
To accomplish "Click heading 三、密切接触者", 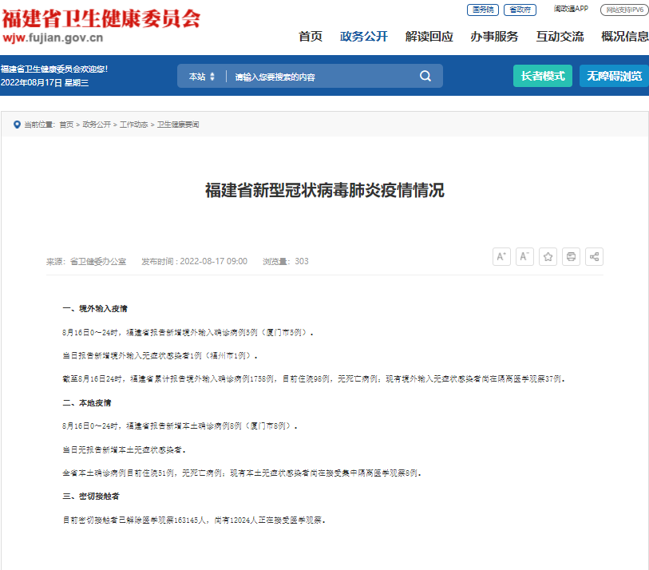I will 91,497.
